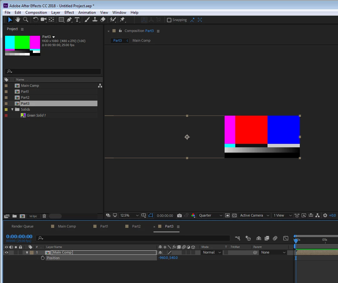Enable the Snapping checkbox

click(169, 20)
